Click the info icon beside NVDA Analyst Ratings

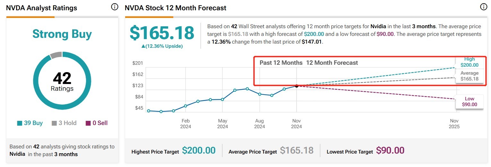(115, 7)
